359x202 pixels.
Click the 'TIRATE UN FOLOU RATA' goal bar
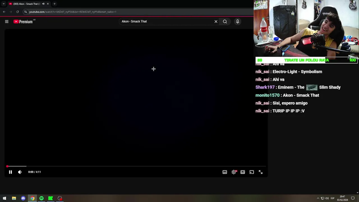tap(307, 60)
